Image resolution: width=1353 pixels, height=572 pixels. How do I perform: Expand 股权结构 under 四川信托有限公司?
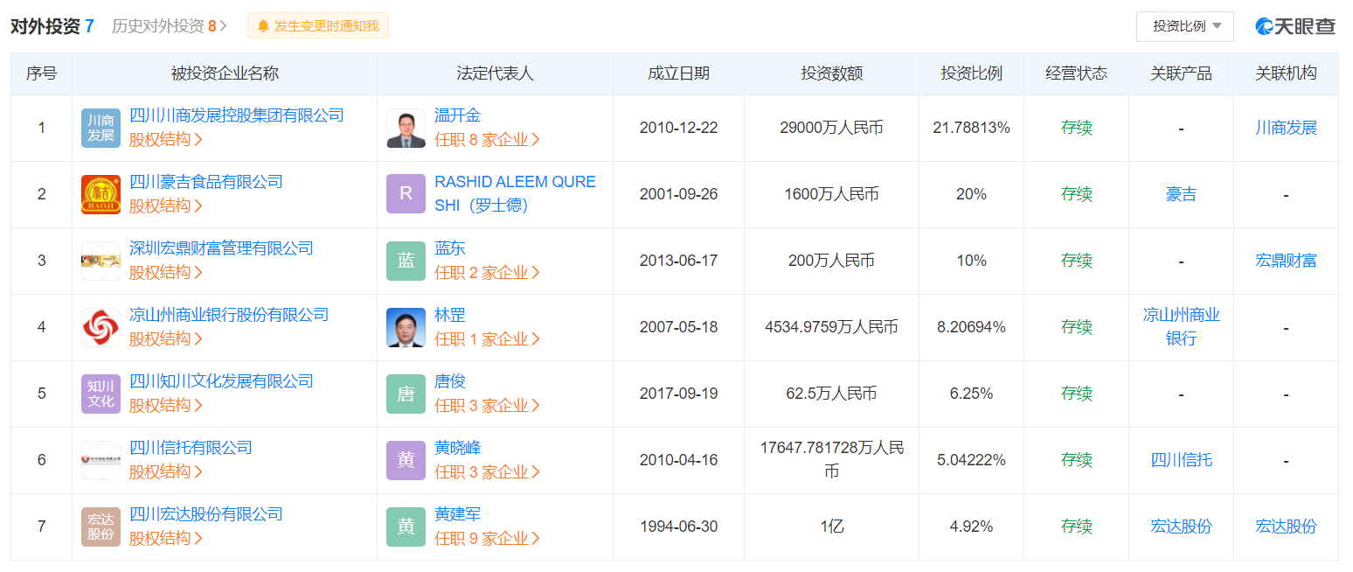coord(165,472)
